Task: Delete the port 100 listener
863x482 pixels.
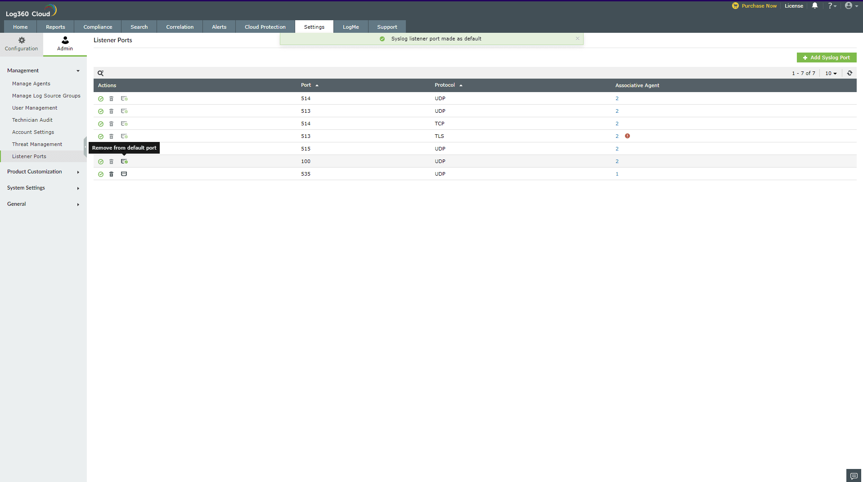Action: pos(111,162)
